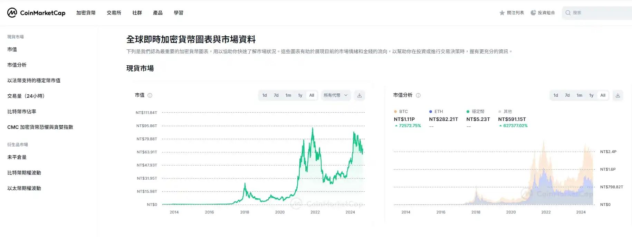Select 7d range on 市值 chart
The height and width of the screenshot is (237, 632).
(x=276, y=95)
